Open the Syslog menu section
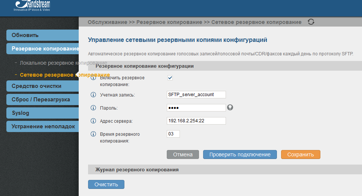This screenshot has width=362, height=196. click(x=42, y=113)
